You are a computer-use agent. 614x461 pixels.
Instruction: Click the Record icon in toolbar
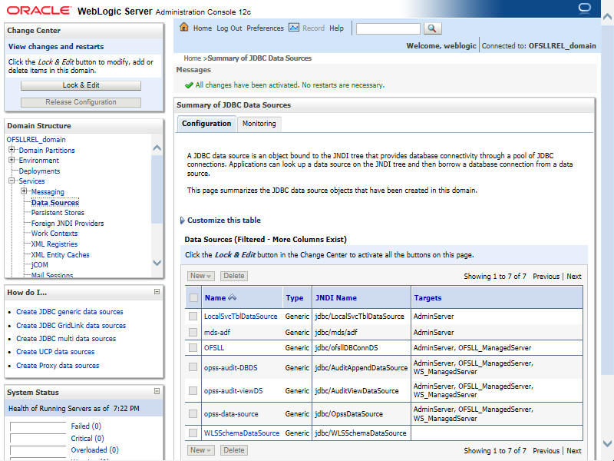[294, 28]
